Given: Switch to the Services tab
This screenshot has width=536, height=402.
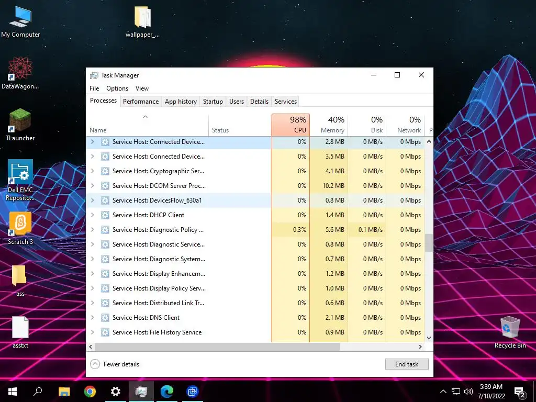Looking at the screenshot, I should tap(286, 102).
